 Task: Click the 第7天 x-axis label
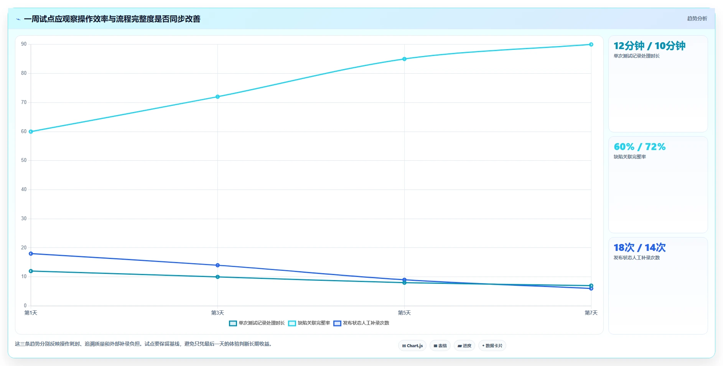pos(591,313)
